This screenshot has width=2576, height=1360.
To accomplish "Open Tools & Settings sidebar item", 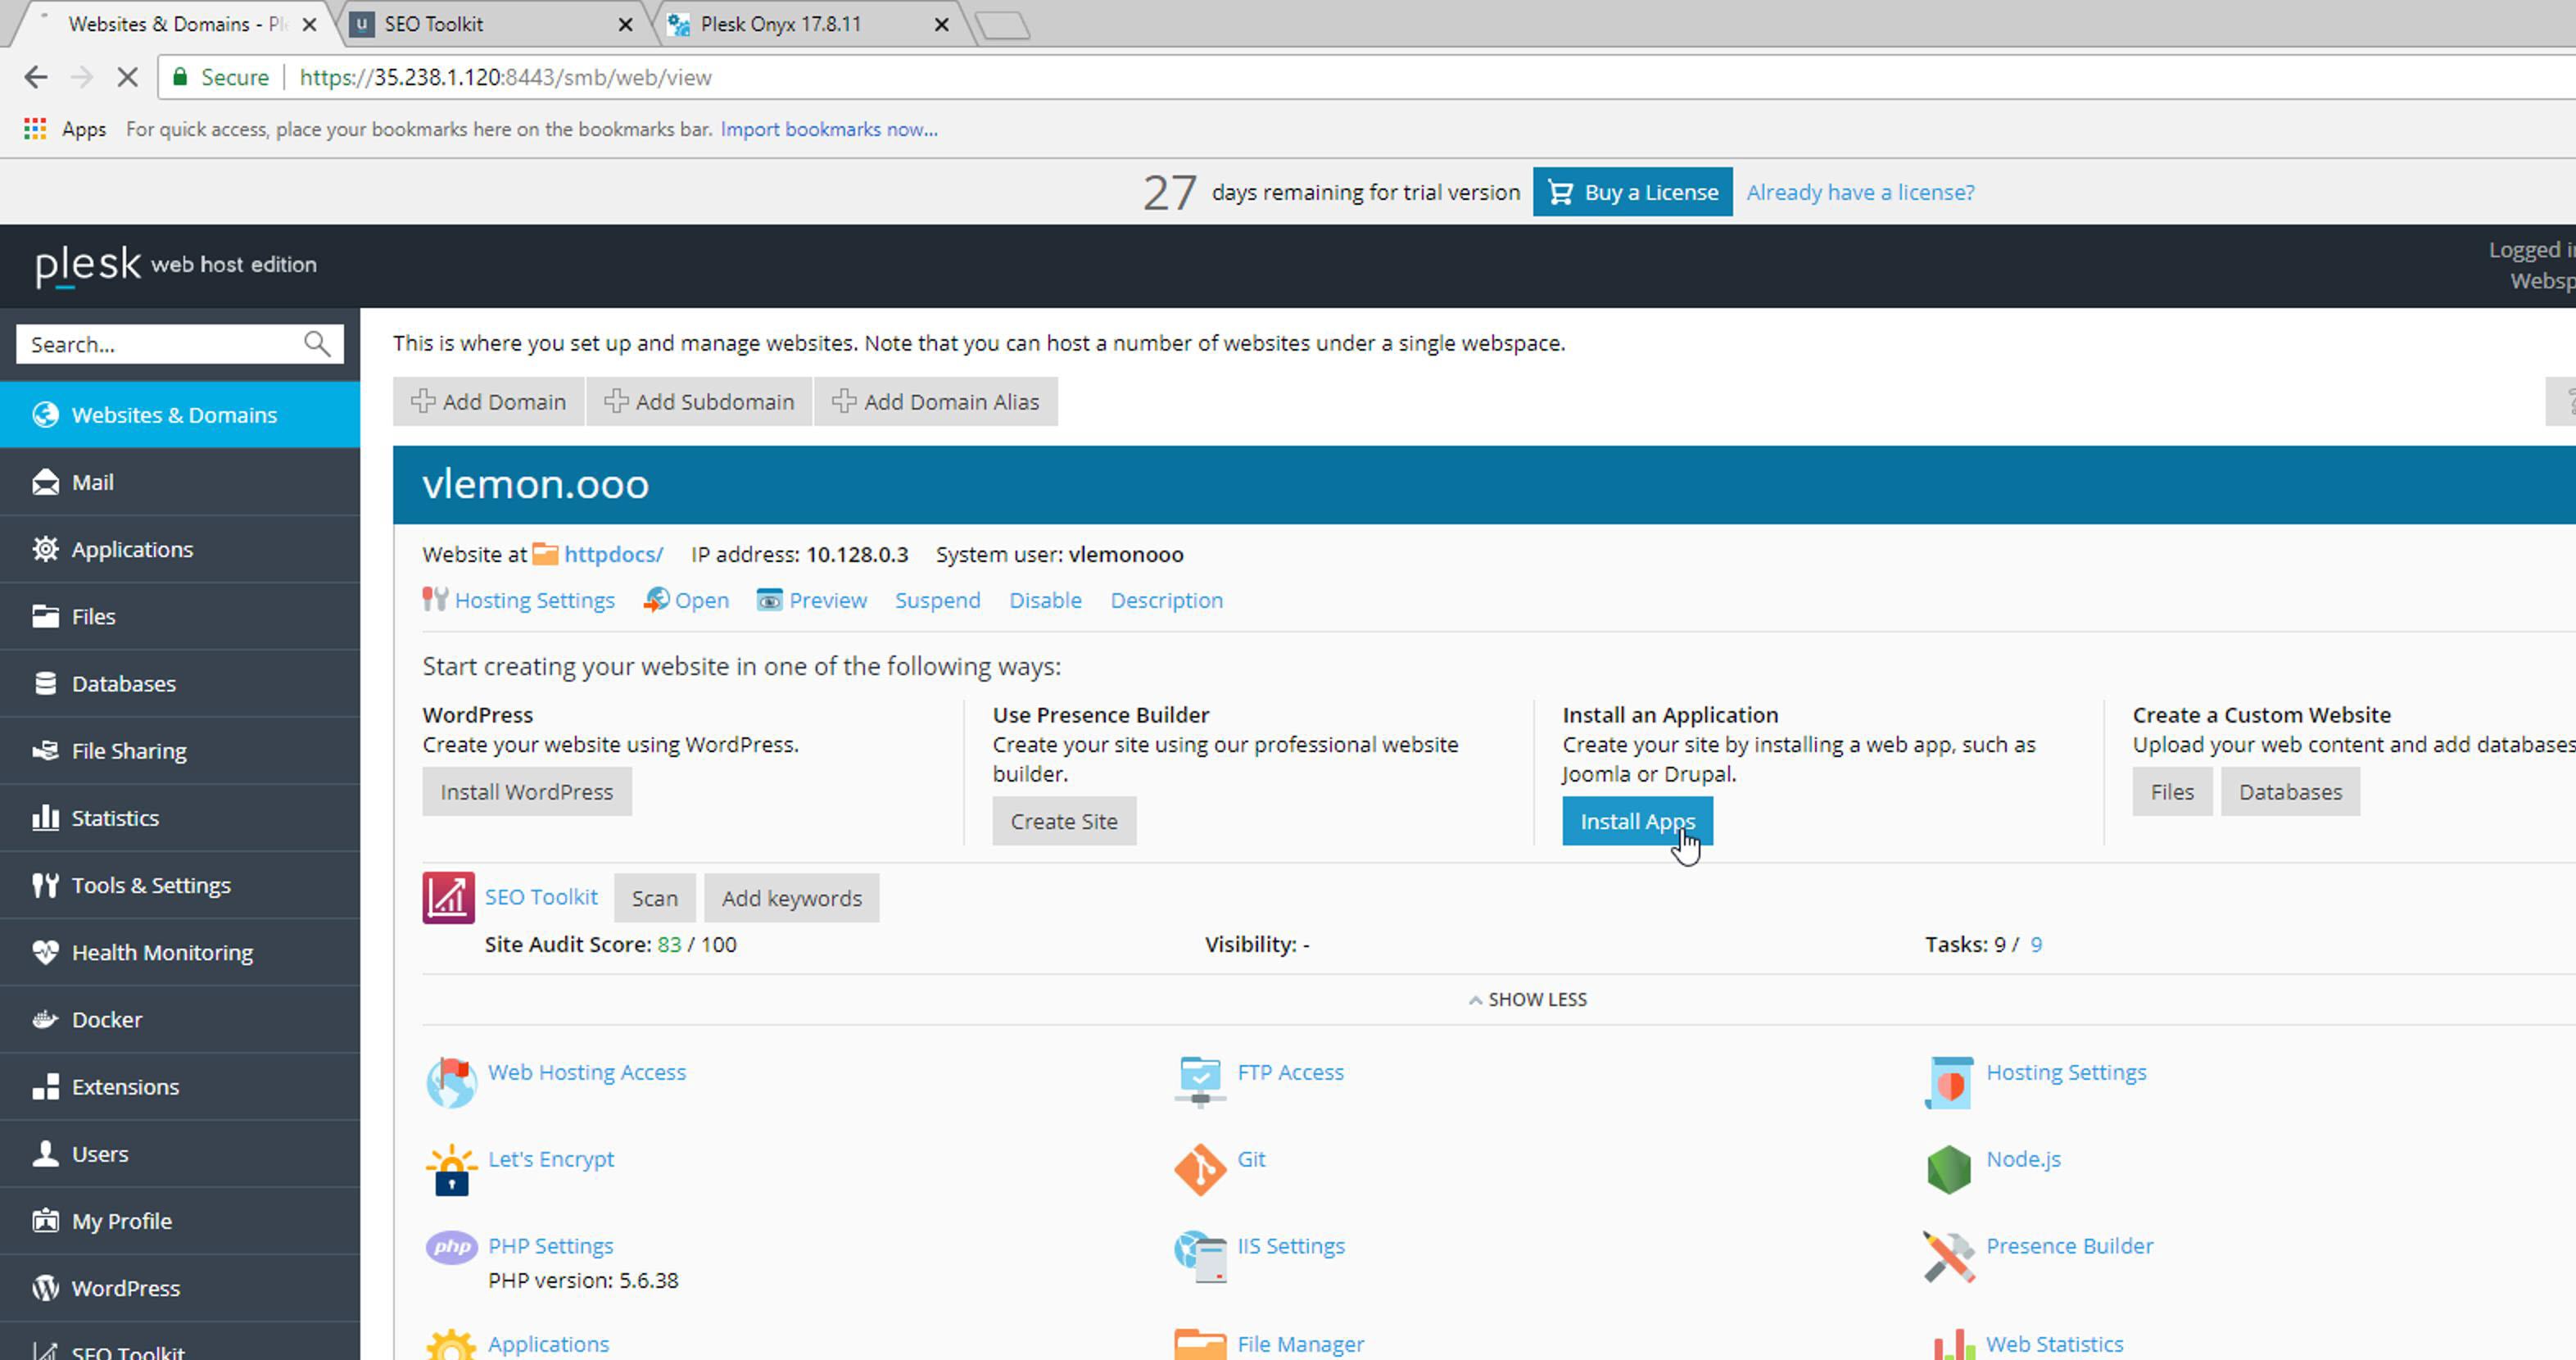I will 151,885.
